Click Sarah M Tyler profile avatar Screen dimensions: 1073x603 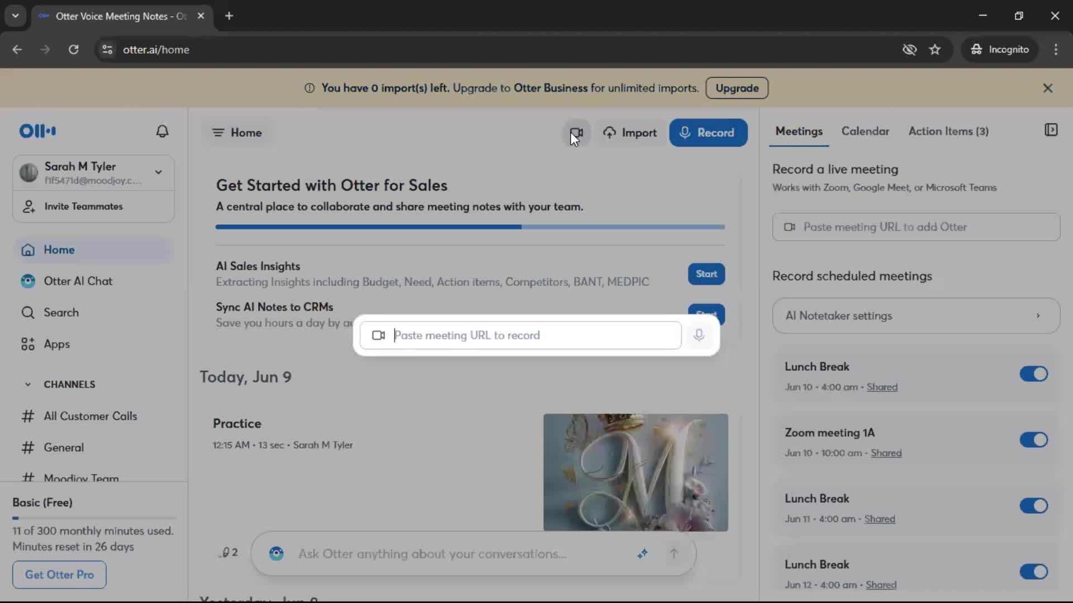pos(29,173)
